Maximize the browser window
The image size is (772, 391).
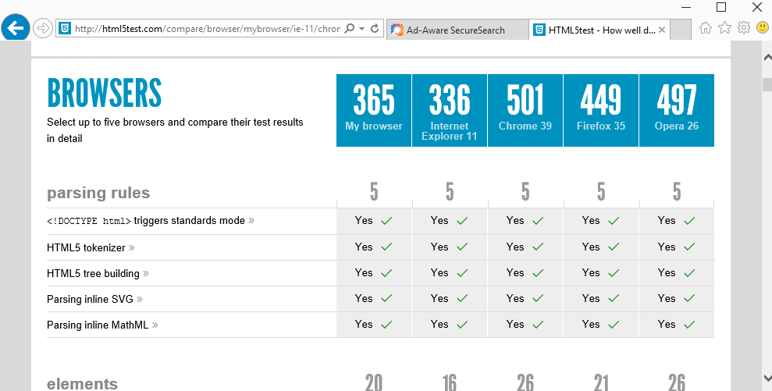coord(720,7)
